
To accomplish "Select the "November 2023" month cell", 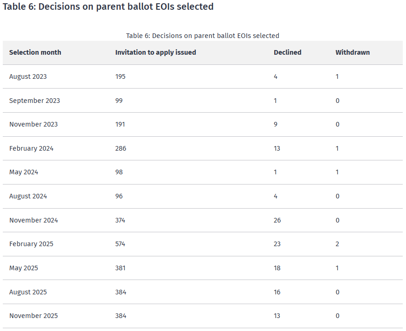I will [x=33, y=124].
